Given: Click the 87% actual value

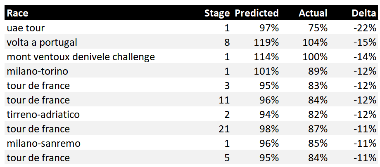Looking at the screenshot, I should (318, 129).
